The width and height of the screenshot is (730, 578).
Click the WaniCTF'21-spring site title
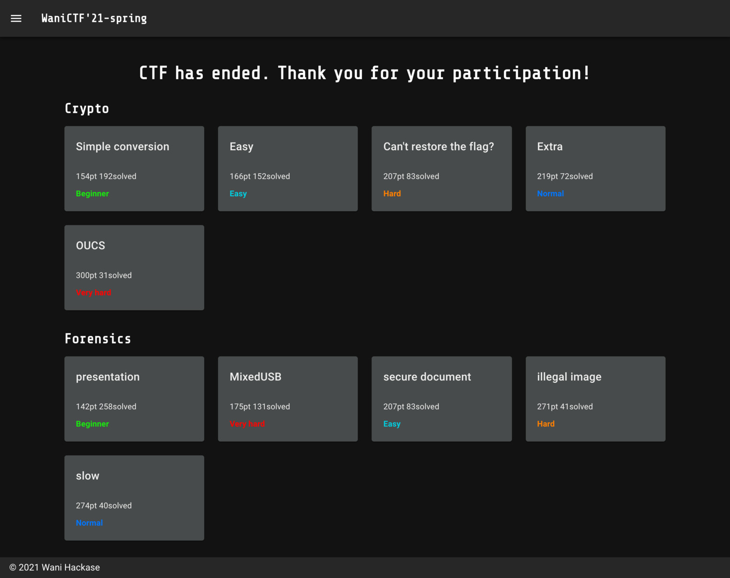(94, 18)
